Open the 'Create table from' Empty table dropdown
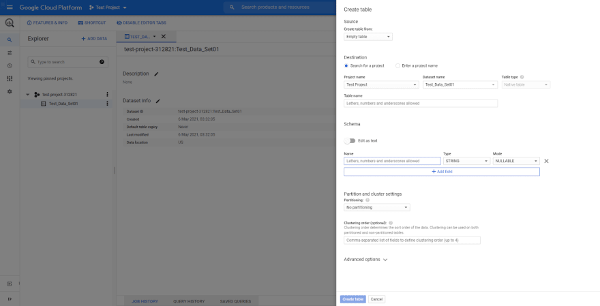 coord(368,37)
